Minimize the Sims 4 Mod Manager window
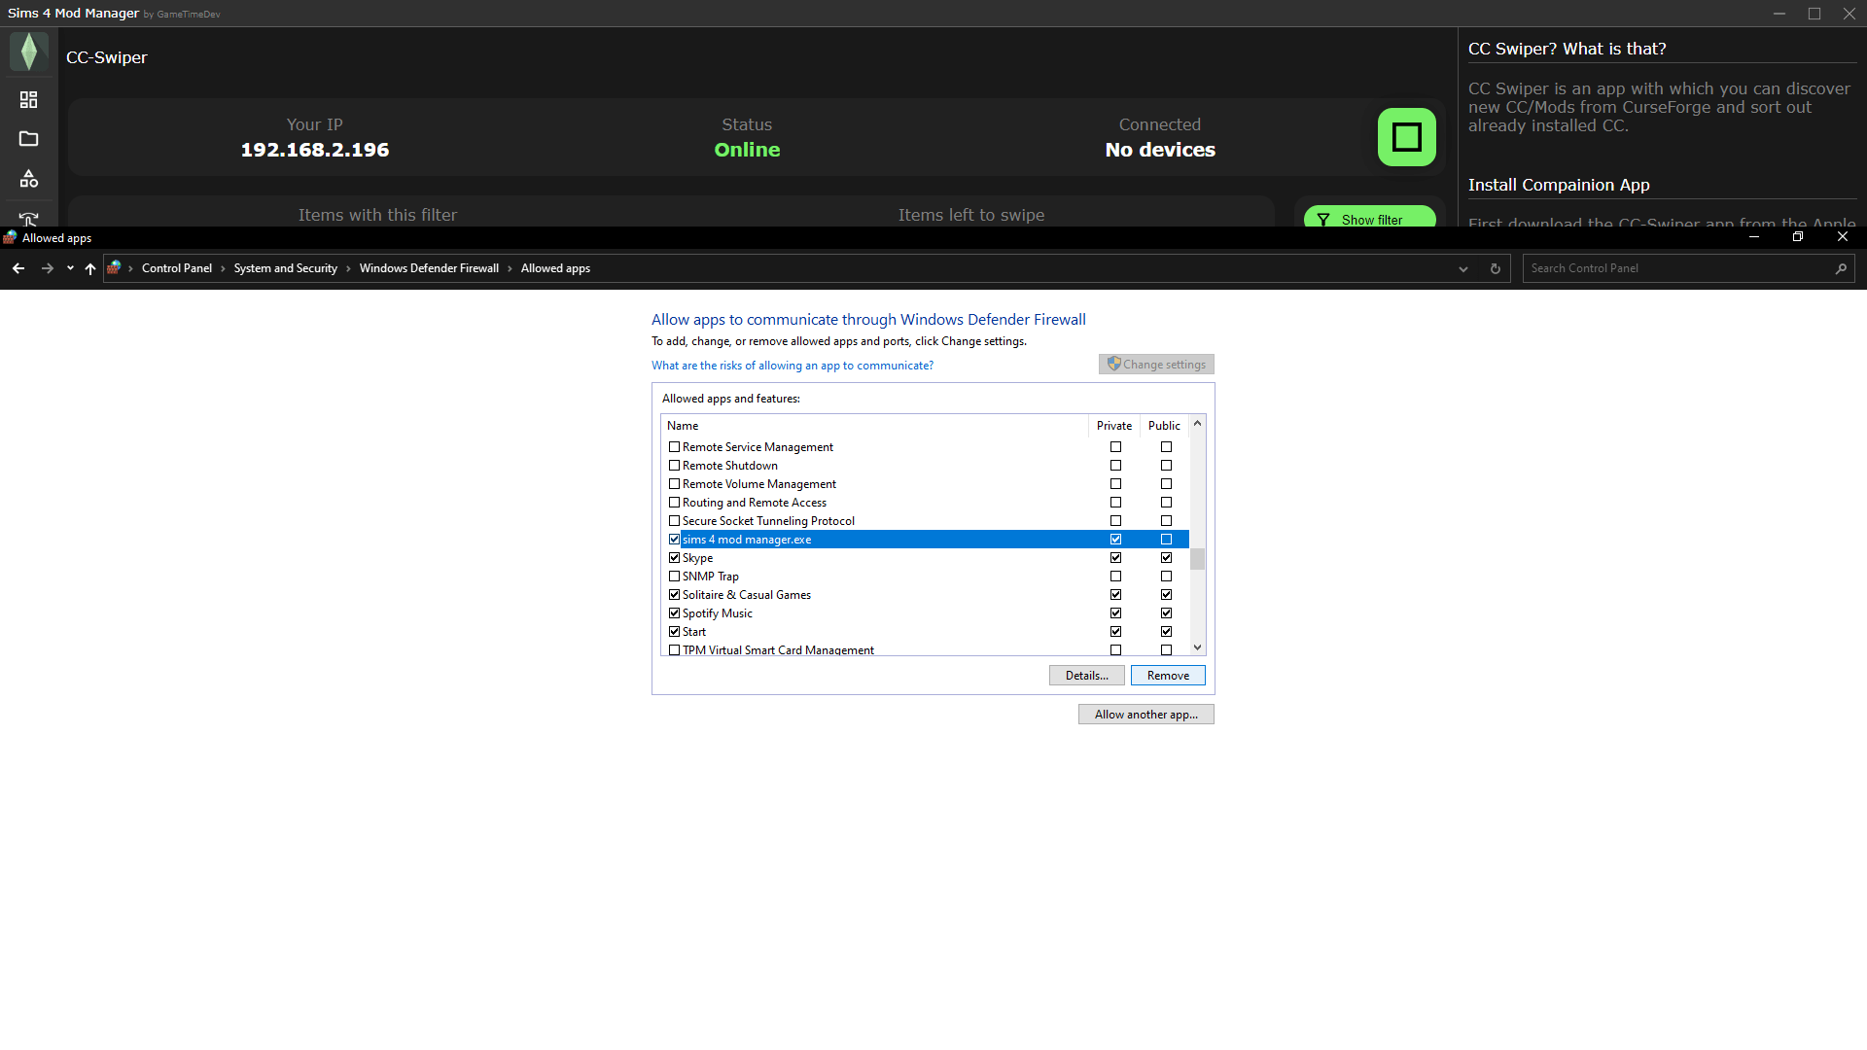1867x1050 pixels. pyautogui.click(x=1779, y=14)
